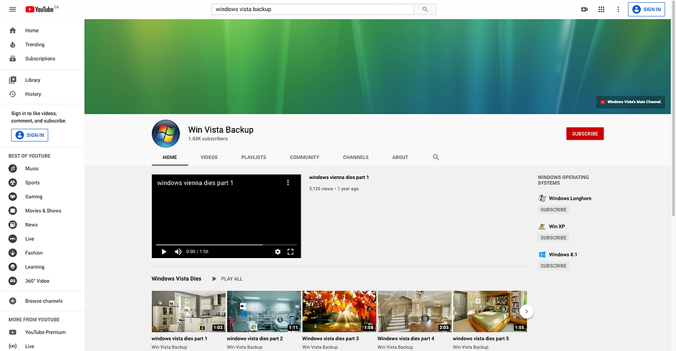Search within channel using magnifier icon

(436, 157)
